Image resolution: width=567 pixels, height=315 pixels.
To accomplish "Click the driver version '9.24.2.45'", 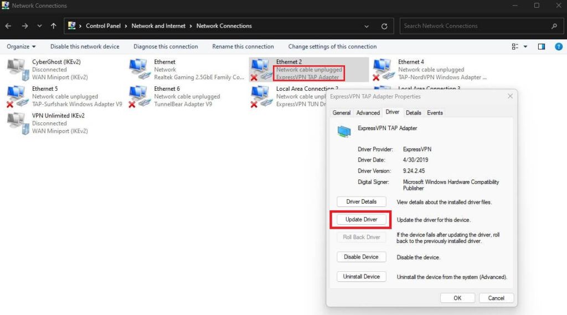I will (414, 171).
